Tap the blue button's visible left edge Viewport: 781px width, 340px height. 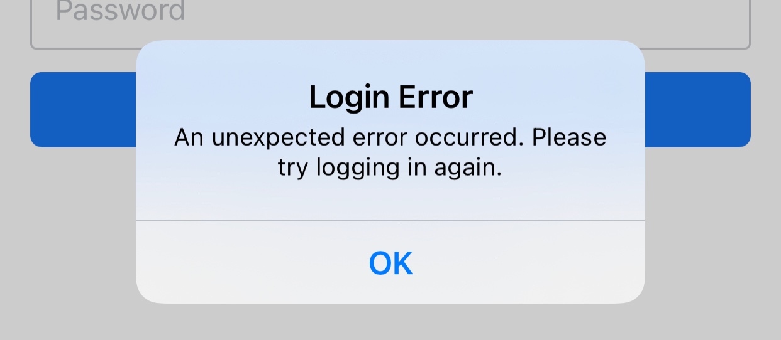point(83,110)
